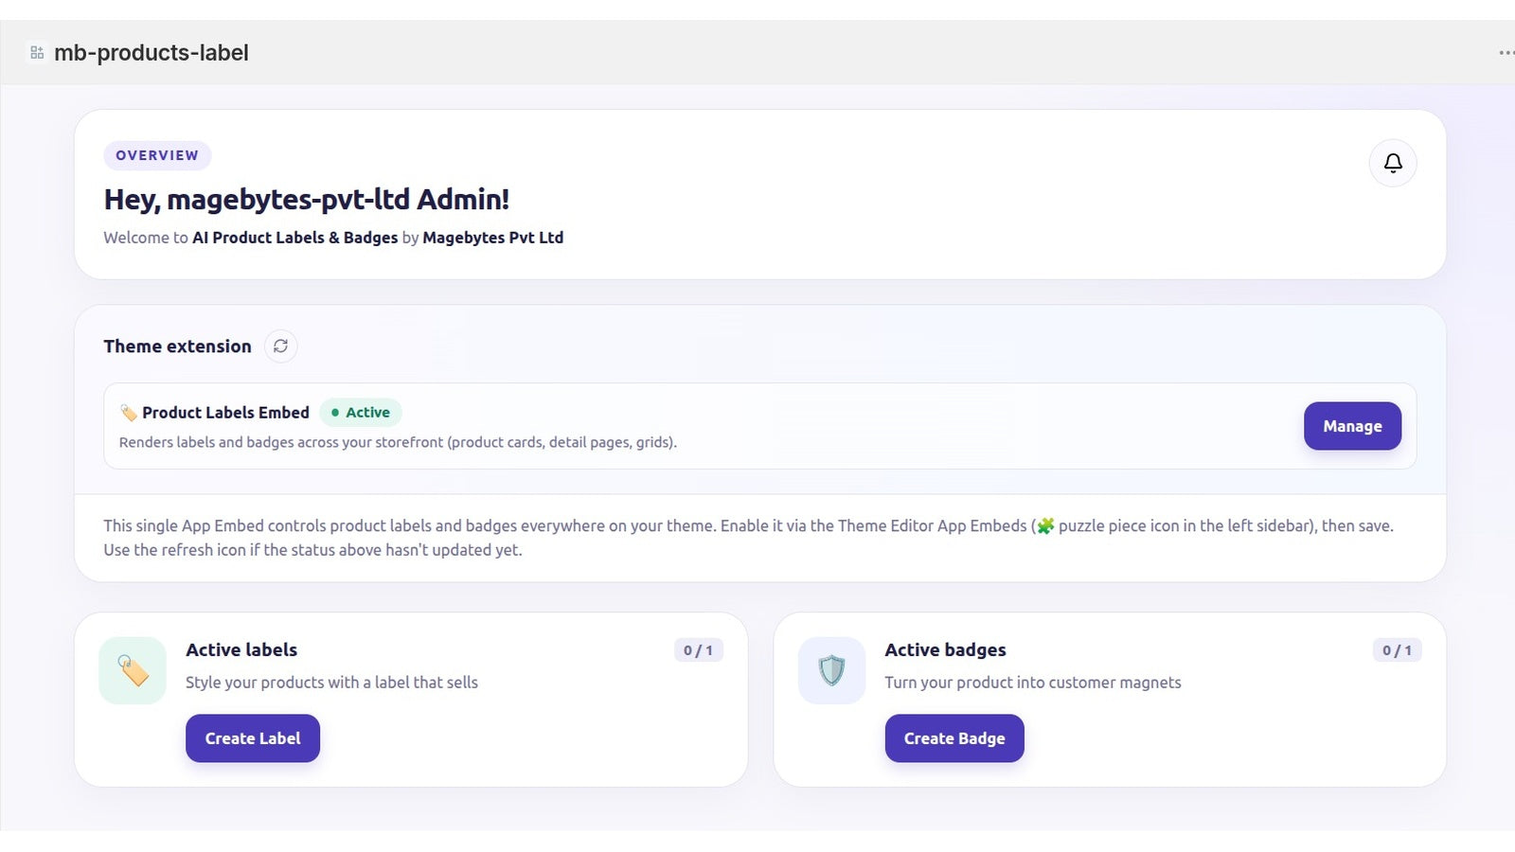Viewport: 1515px width, 852px height.
Task: Click the puzzle piece icon in help text
Action: [x=1045, y=525]
